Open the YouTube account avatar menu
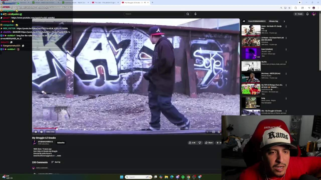 click(x=314, y=14)
